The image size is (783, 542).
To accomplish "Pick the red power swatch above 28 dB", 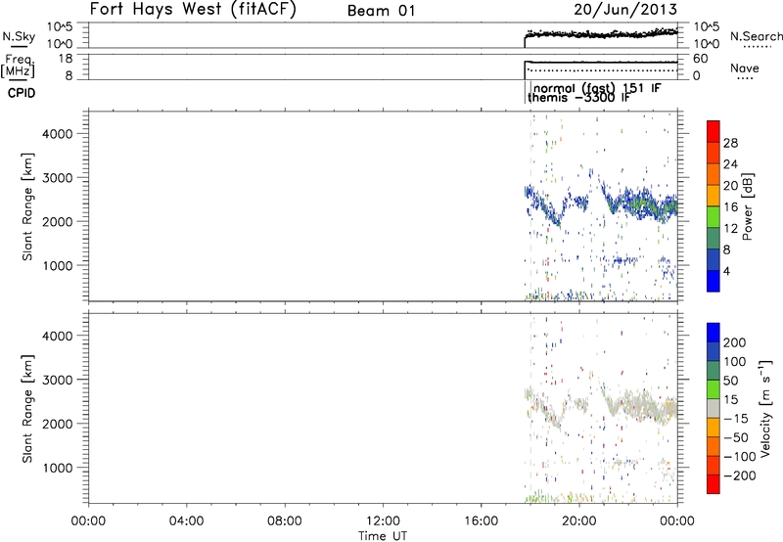I will click(714, 132).
